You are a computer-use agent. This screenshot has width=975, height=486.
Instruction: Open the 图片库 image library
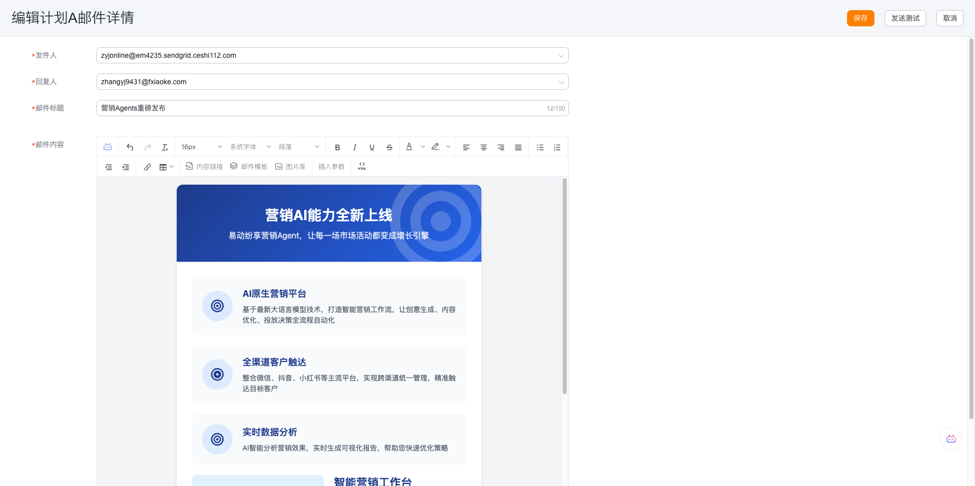(290, 166)
